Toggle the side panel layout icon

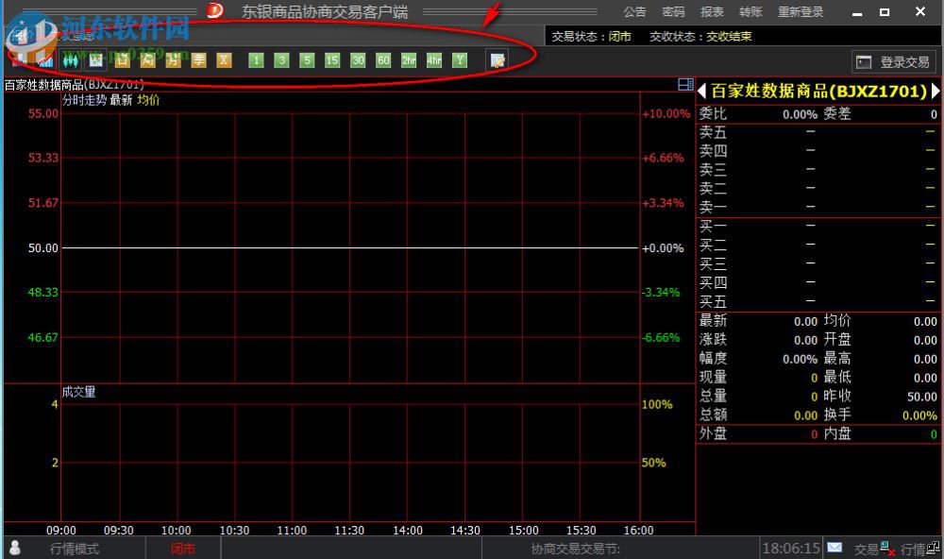pos(685,84)
